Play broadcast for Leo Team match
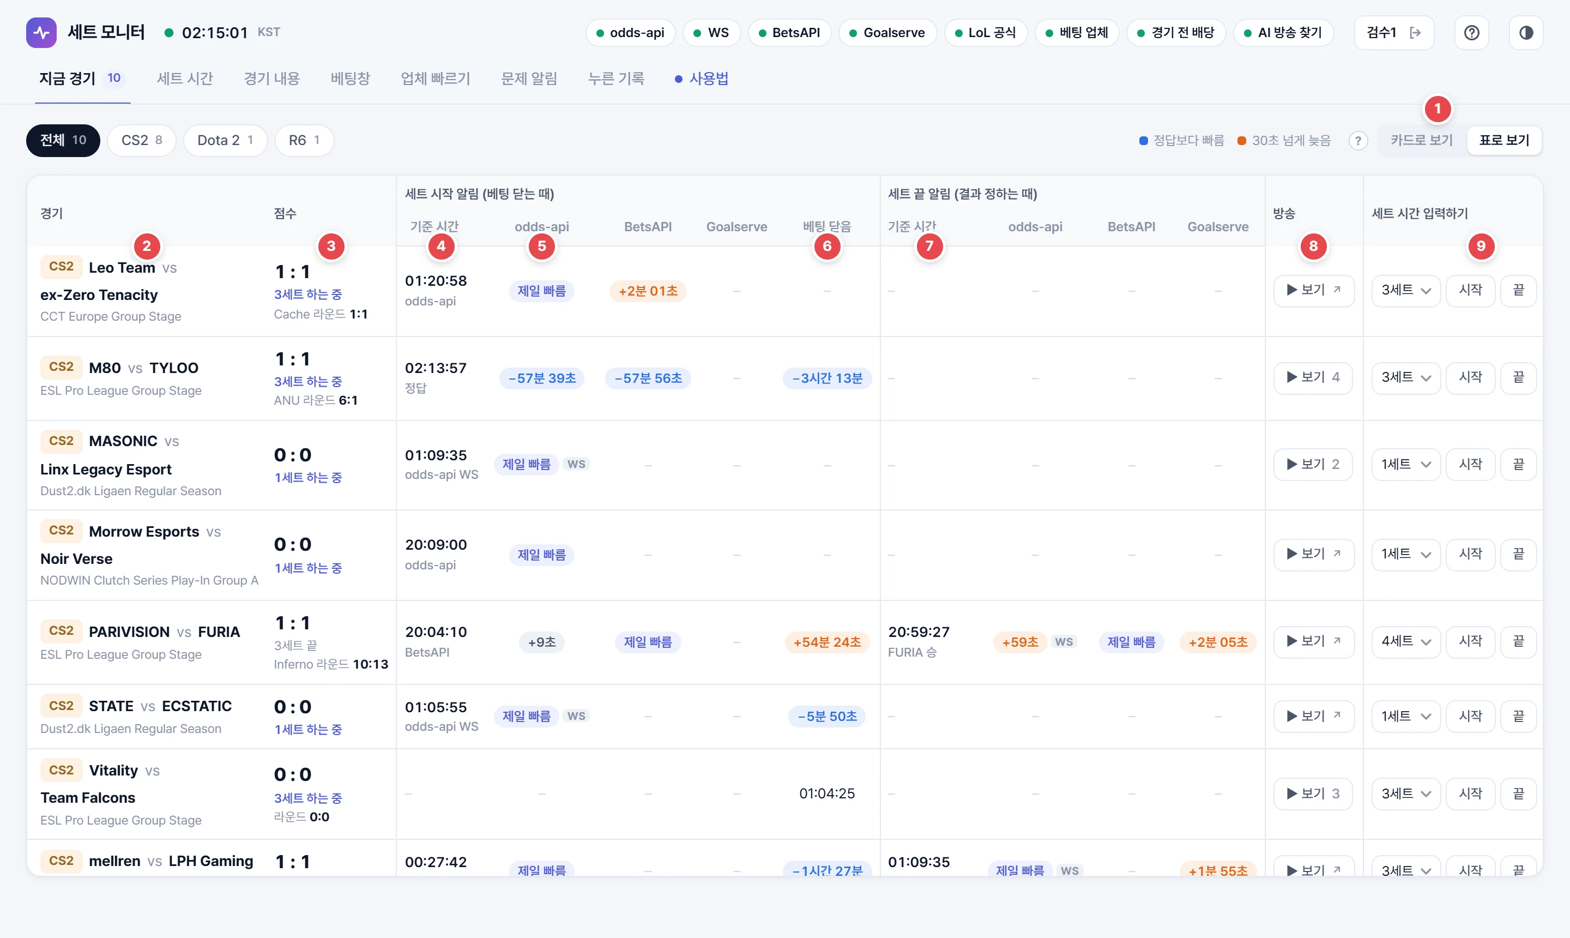The width and height of the screenshot is (1570, 938). 1313,290
